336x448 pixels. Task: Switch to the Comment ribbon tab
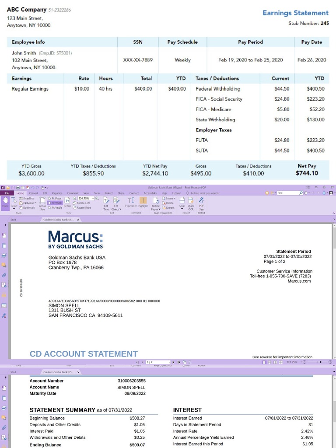coord(73,193)
